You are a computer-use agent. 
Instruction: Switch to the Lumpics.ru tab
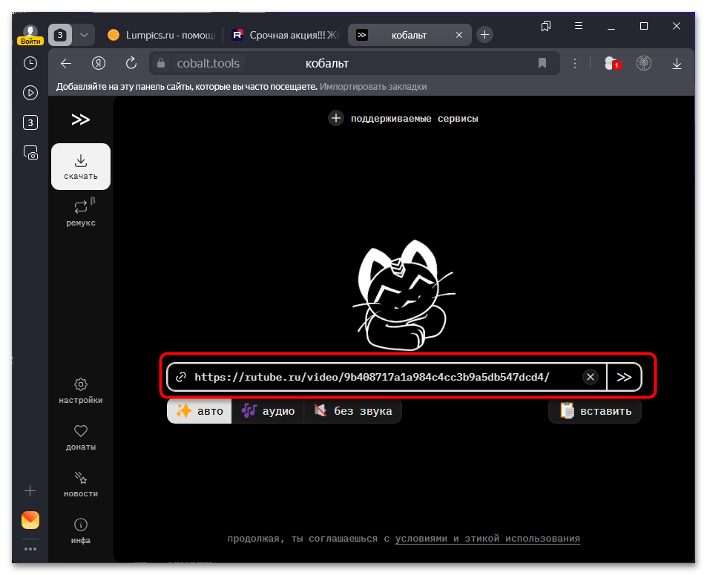(162, 35)
